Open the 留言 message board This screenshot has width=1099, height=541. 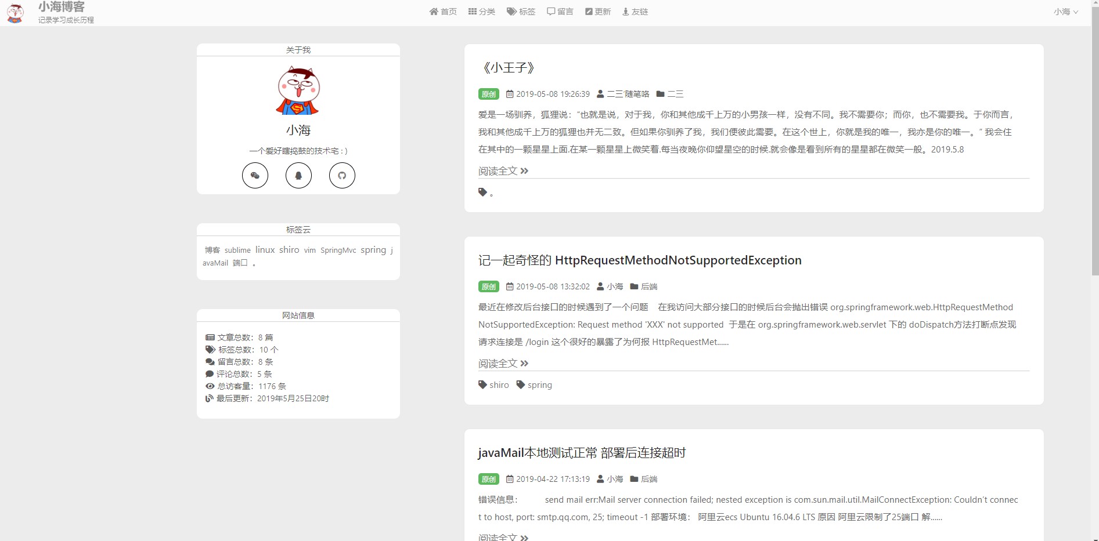pyautogui.click(x=560, y=12)
